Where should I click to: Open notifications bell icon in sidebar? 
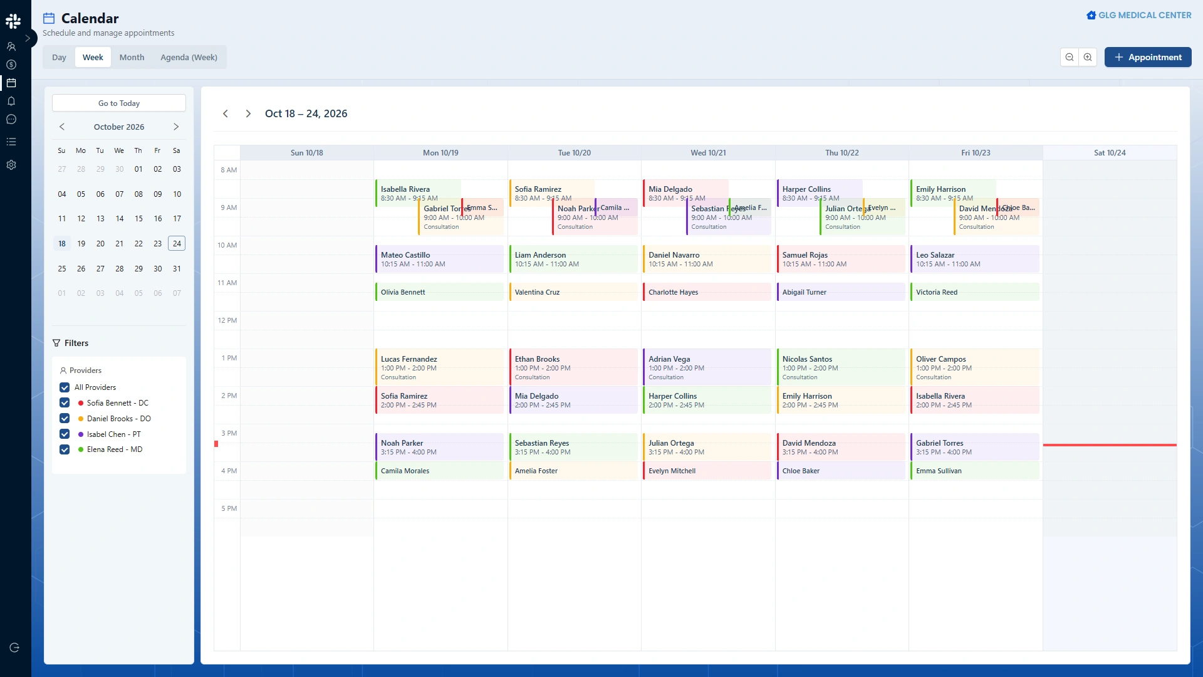(11, 101)
